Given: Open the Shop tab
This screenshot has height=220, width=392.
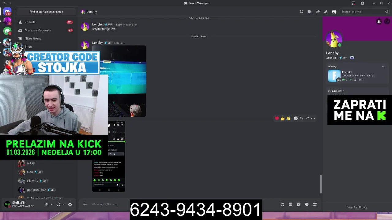Looking at the screenshot, I should pyautogui.click(x=28, y=46).
